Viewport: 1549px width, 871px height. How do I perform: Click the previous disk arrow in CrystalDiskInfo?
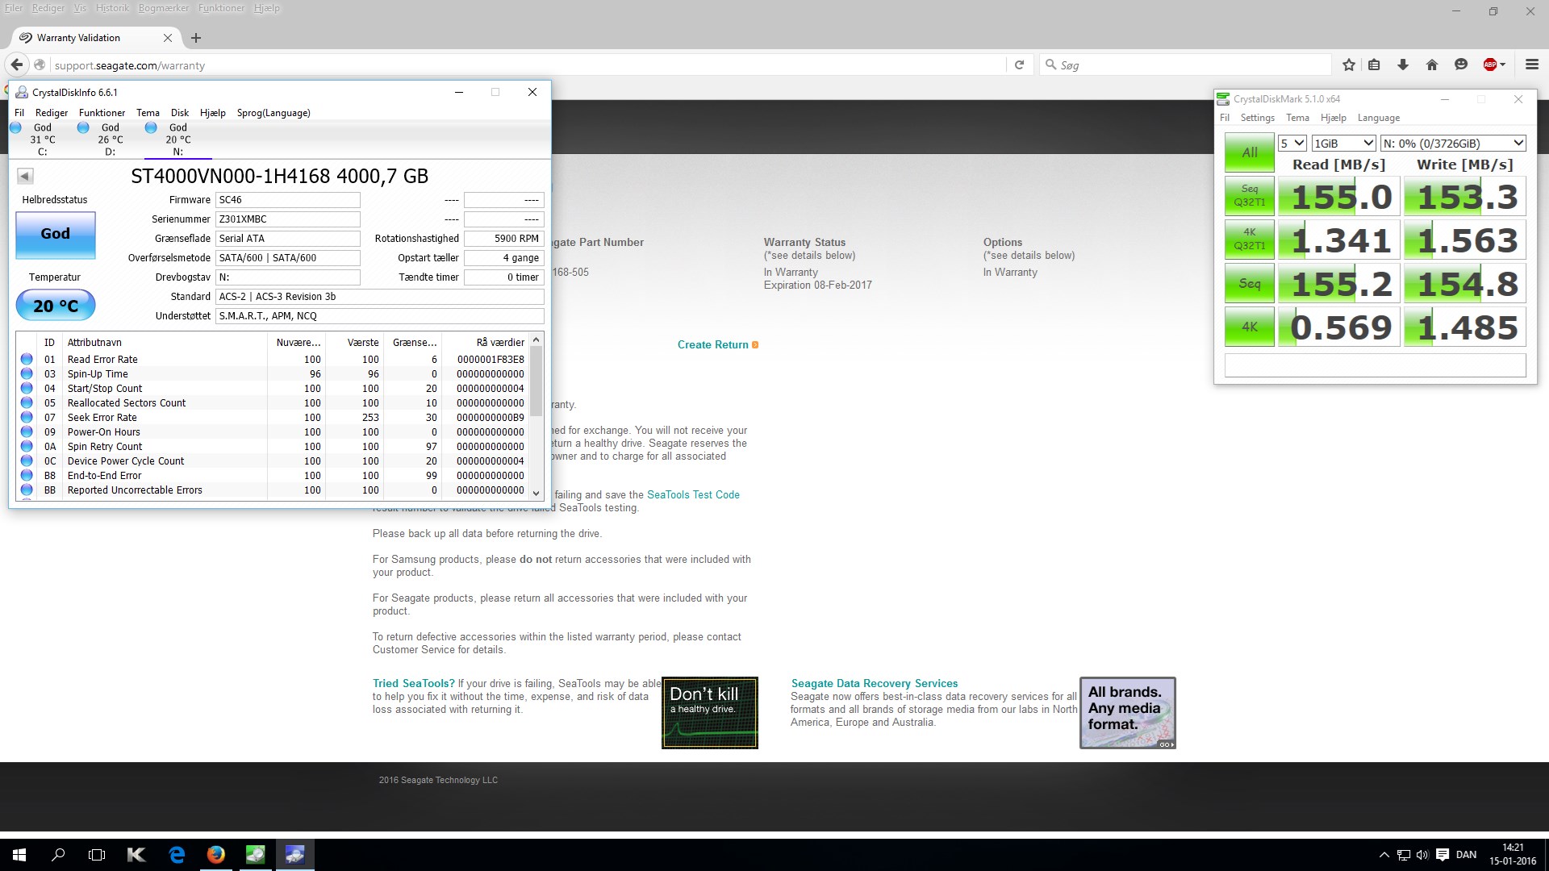point(25,176)
